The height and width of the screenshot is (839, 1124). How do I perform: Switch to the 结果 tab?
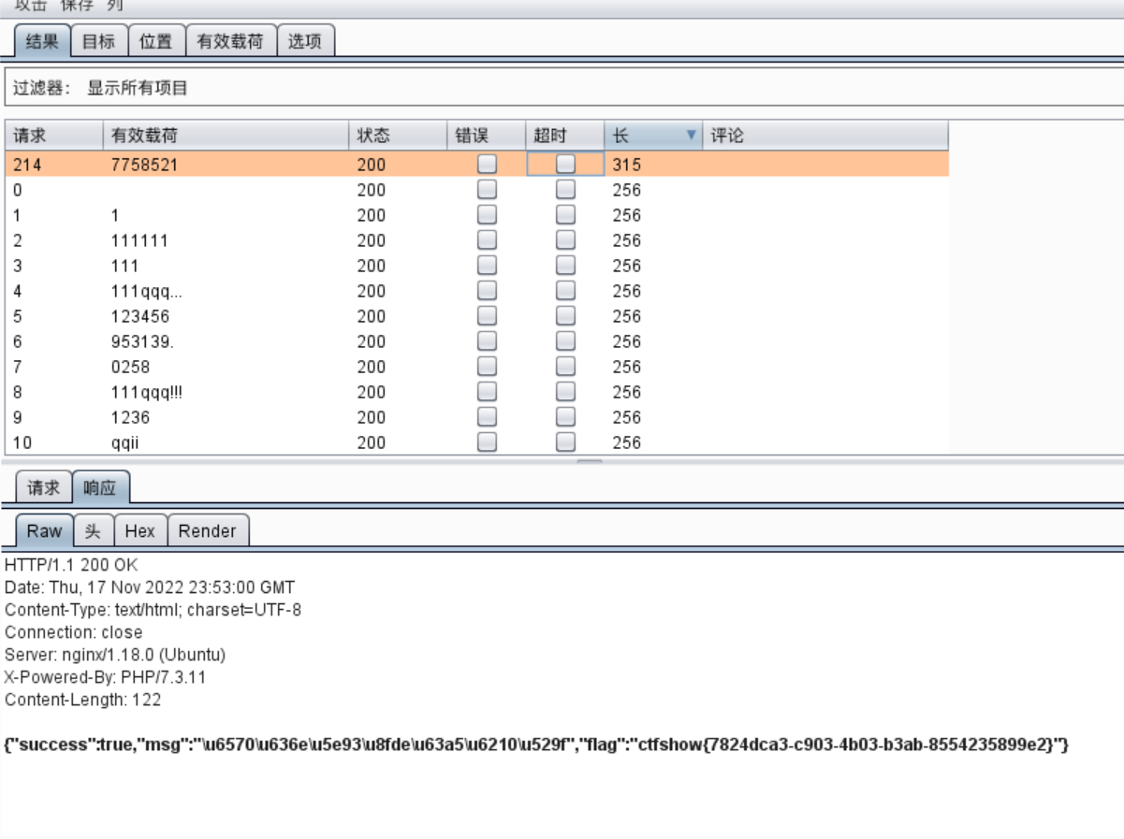[43, 41]
